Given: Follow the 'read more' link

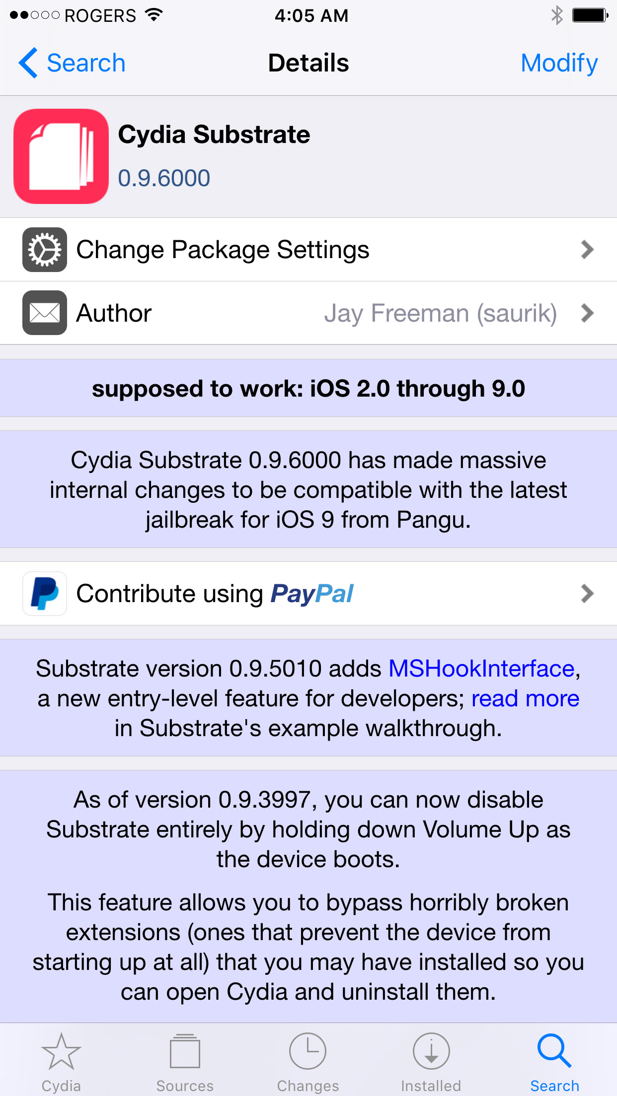Looking at the screenshot, I should click(525, 698).
